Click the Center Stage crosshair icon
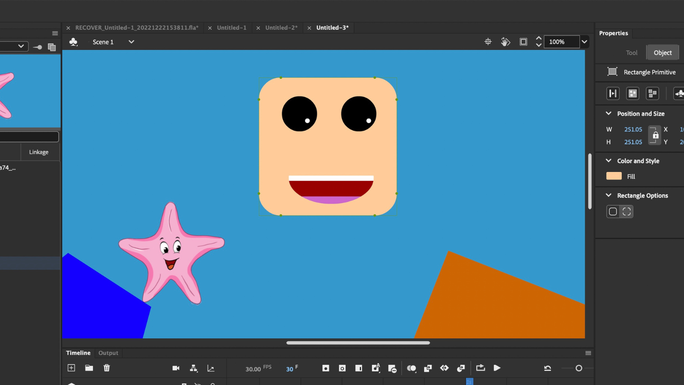Image resolution: width=684 pixels, height=385 pixels. [x=488, y=42]
